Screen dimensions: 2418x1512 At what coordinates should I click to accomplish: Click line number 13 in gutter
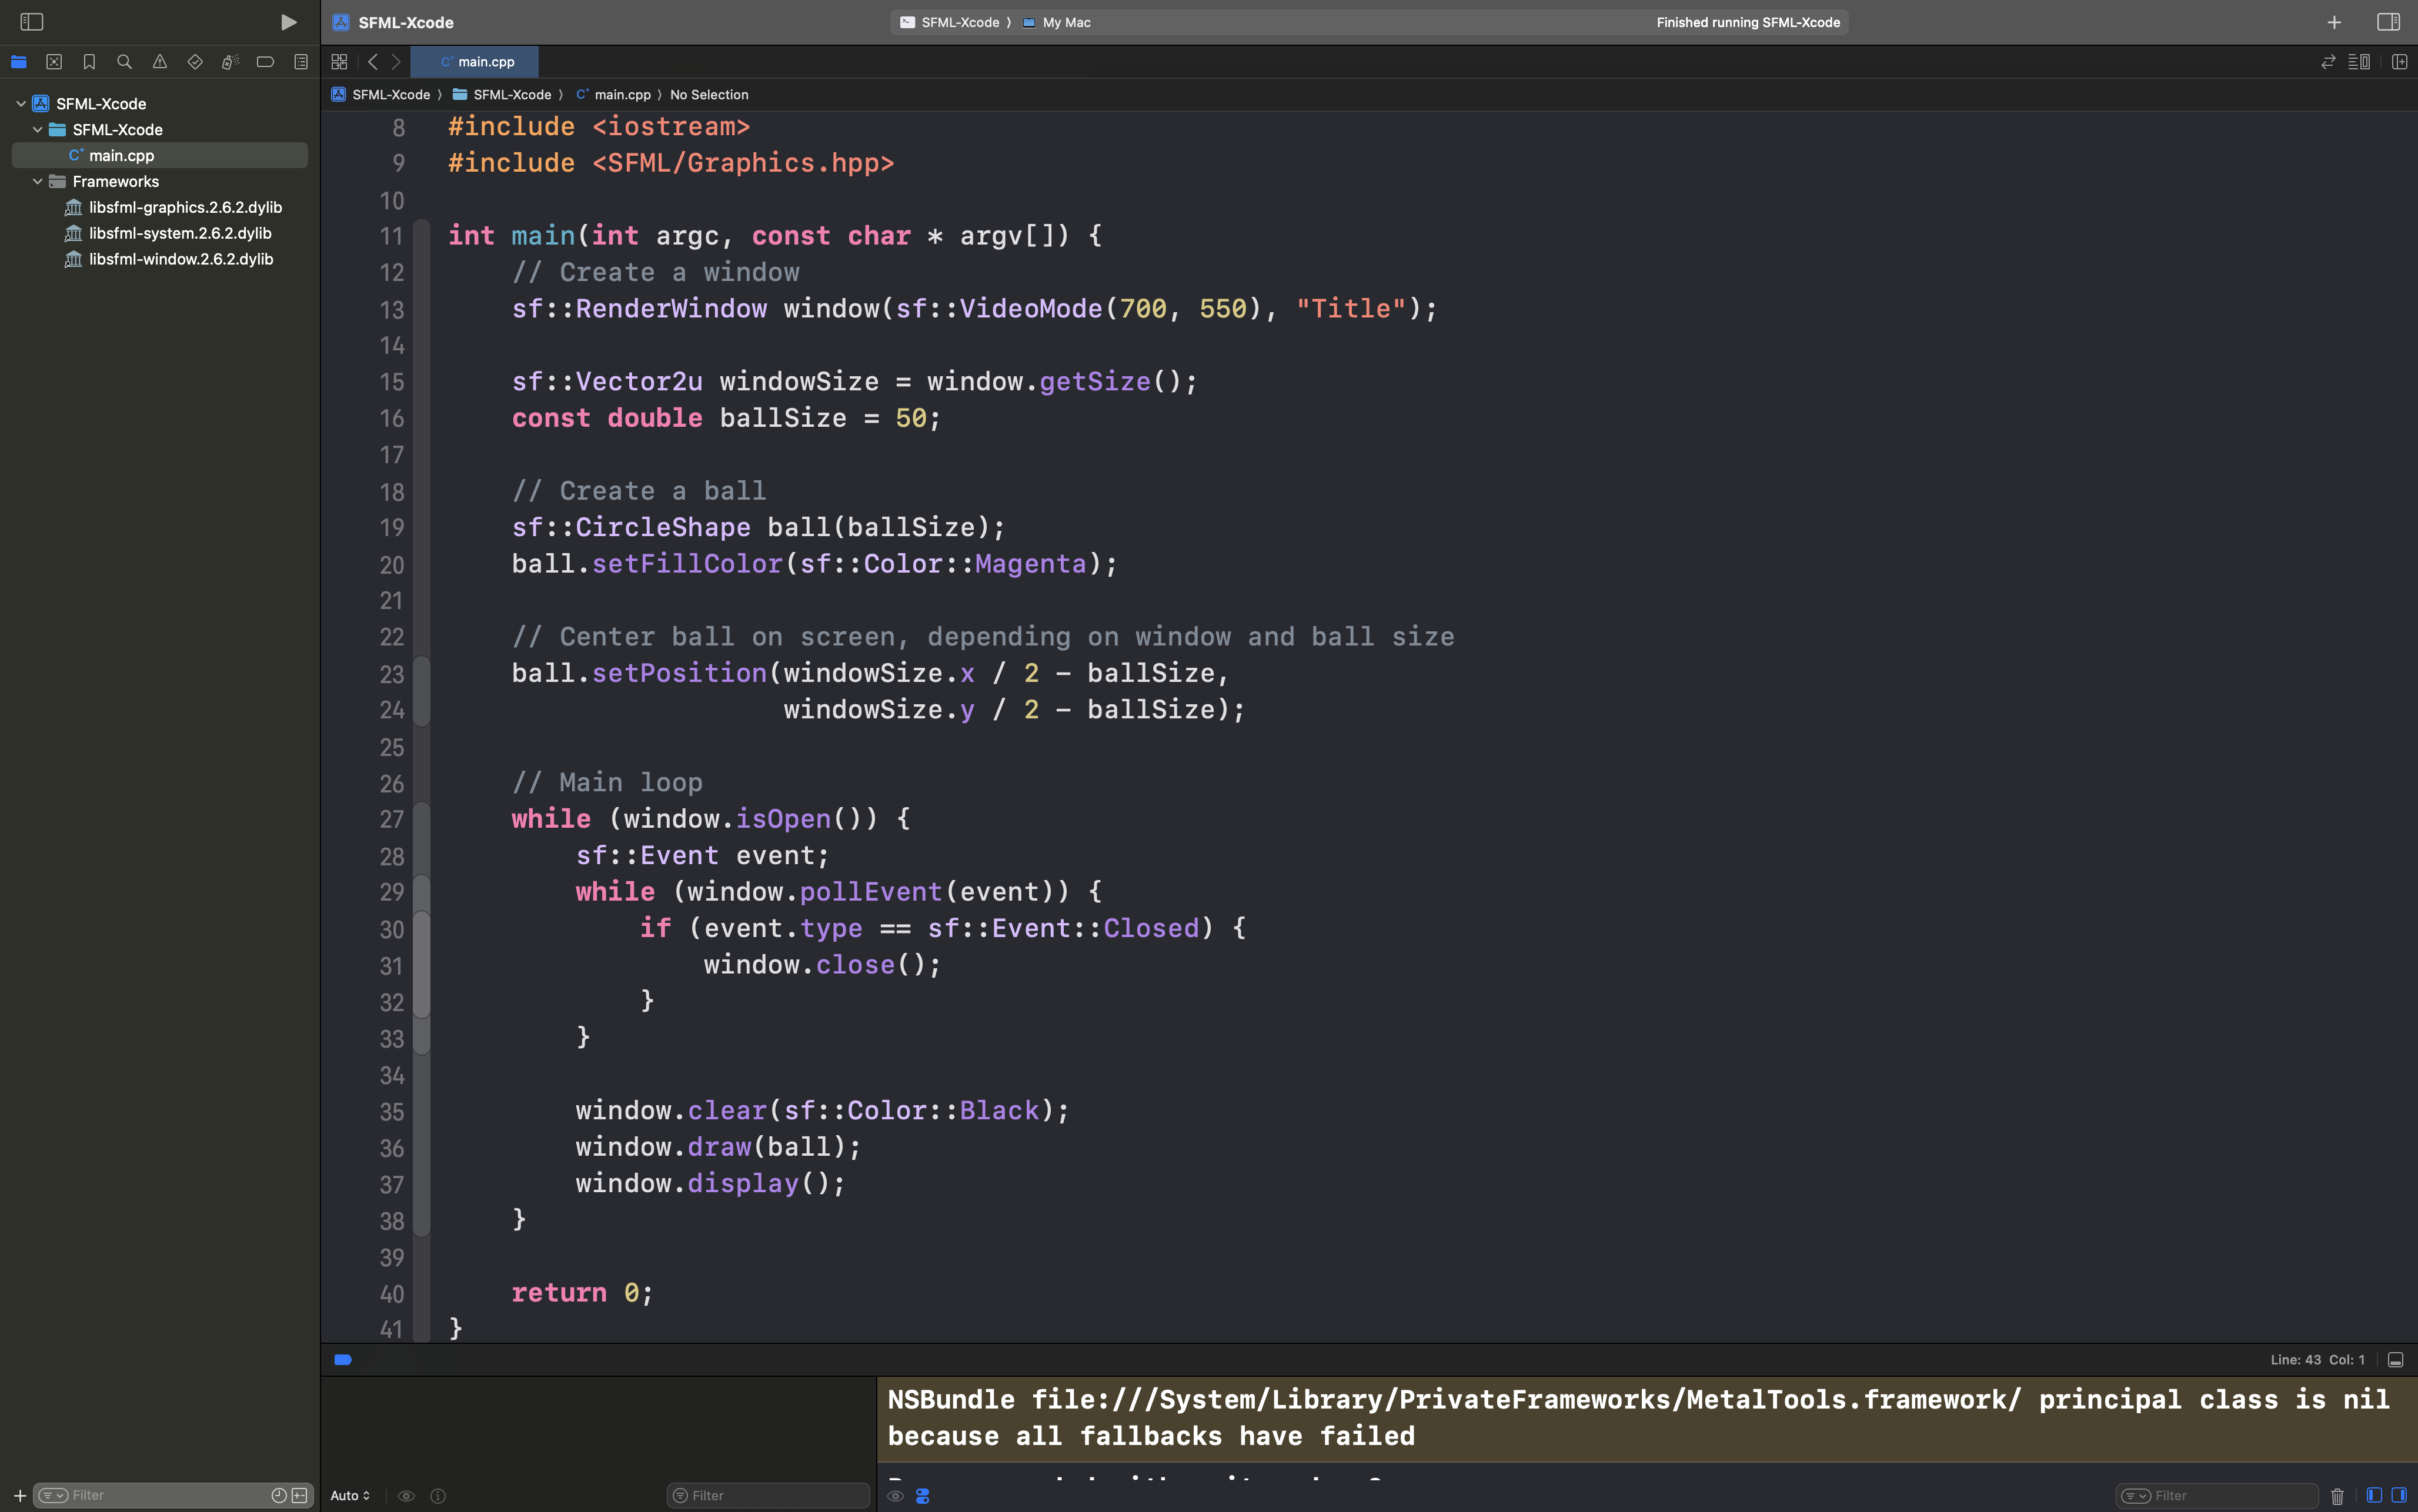[392, 310]
